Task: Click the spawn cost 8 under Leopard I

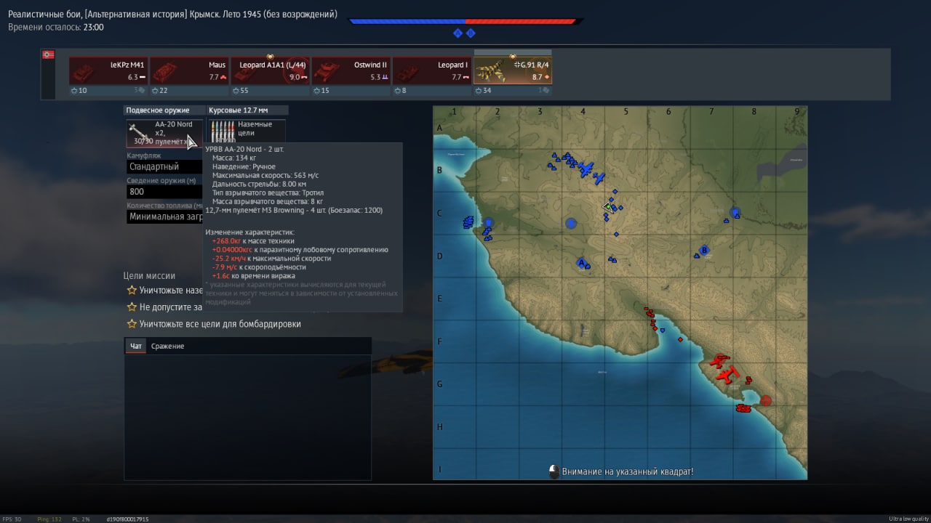Action: [401, 91]
